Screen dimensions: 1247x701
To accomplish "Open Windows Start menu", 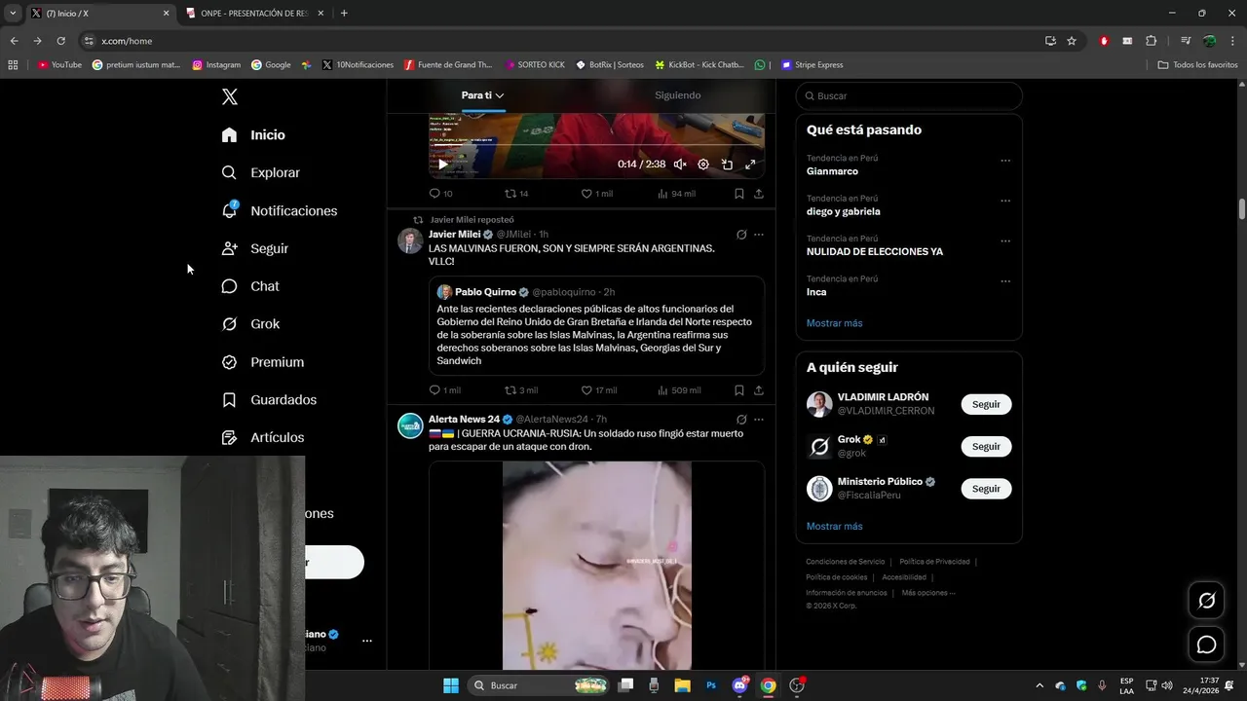I will (x=450, y=685).
